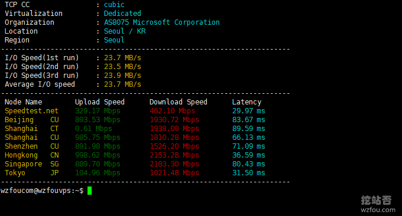Viewport: 402px width, 216px height.
Task: Click the green terminal cursor block
Action: click(89, 191)
